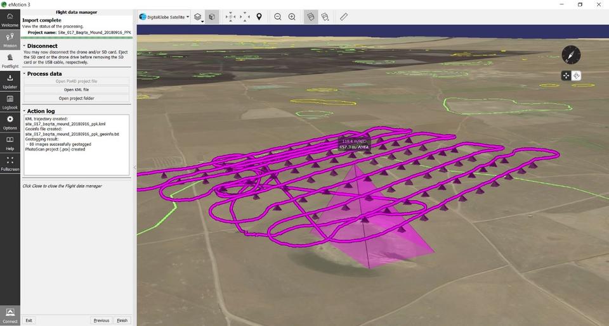Image resolution: width=609 pixels, height=326 pixels.
Task: Collapse the Action log section
Action: [x=24, y=111]
